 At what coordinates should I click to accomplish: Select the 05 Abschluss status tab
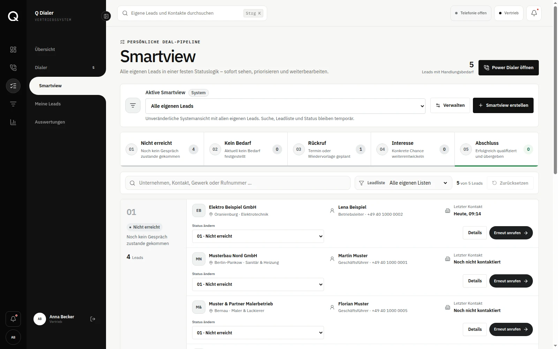click(x=497, y=149)
